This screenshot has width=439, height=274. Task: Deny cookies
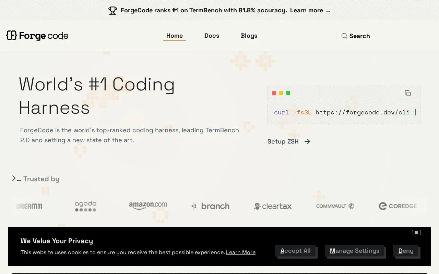coord(406,251)
